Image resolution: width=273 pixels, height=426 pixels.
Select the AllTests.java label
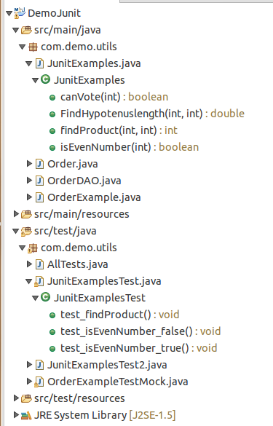78,264
